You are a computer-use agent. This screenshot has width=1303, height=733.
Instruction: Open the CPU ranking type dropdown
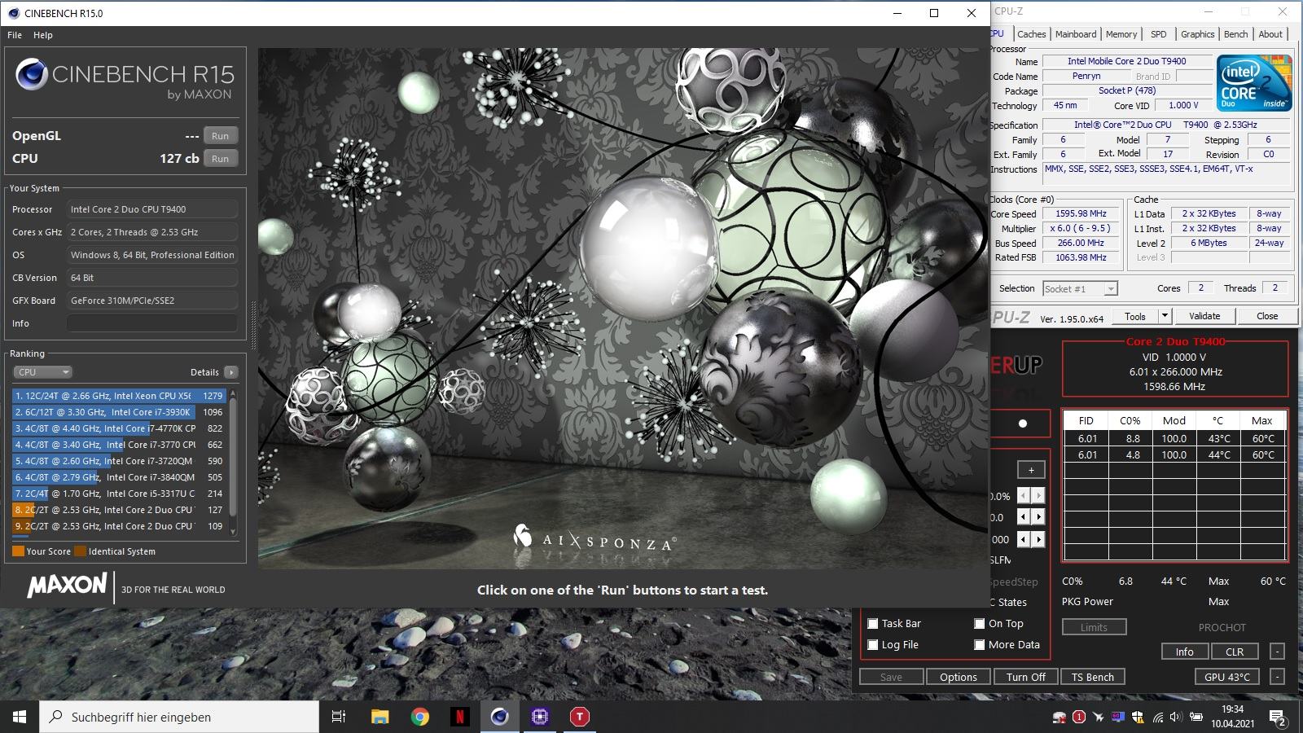(42, 372)
